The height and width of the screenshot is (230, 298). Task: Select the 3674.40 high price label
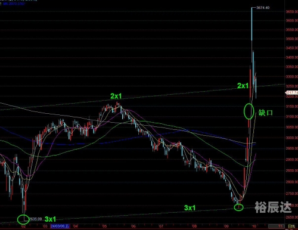263,8
